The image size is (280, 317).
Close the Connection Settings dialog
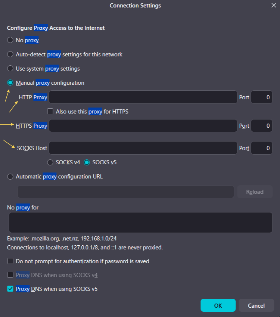coord(274,6)
